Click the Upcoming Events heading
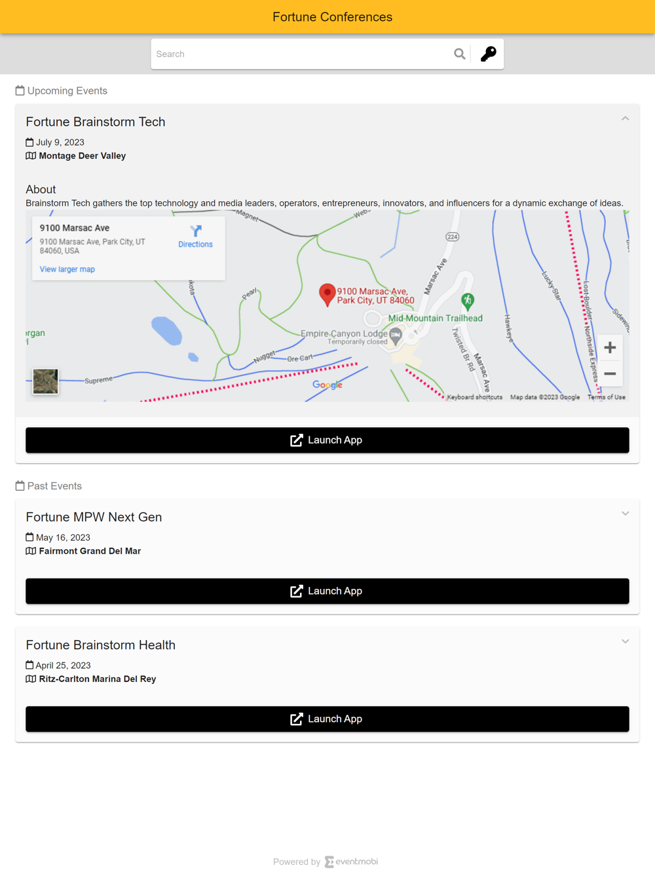This screenshot has height=874, width=655. pyautogui.click(x=67, y=90)
